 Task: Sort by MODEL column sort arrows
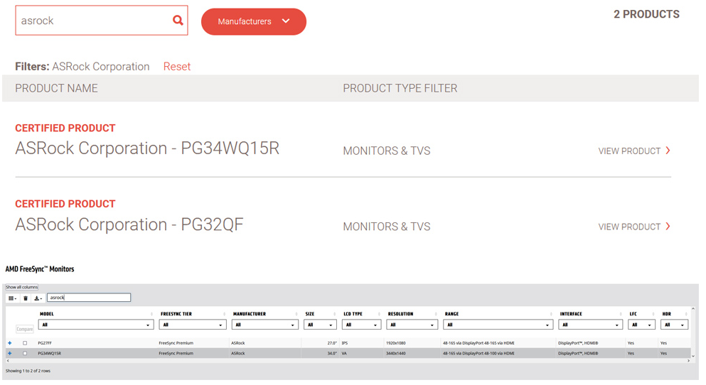(151, 314)
